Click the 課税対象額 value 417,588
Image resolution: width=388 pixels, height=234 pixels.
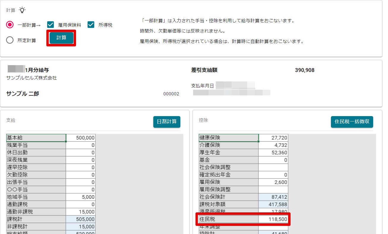tap(273, 204)
